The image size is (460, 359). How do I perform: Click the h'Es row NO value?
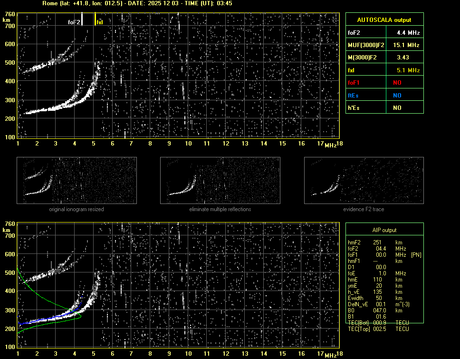397,108
